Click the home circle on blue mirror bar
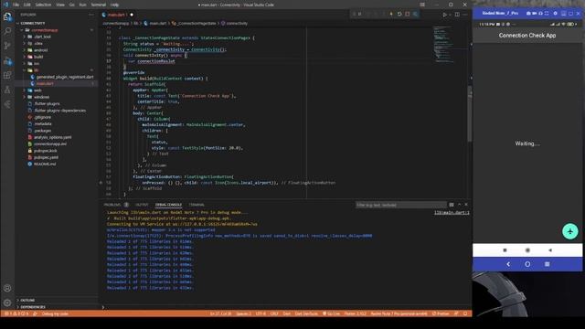The image size is (585, 329). pos(527,264)
